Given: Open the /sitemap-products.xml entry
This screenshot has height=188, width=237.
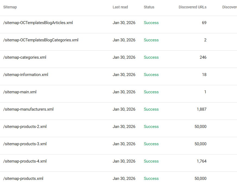Looking at the screenshot, I should tap(23, 179).
